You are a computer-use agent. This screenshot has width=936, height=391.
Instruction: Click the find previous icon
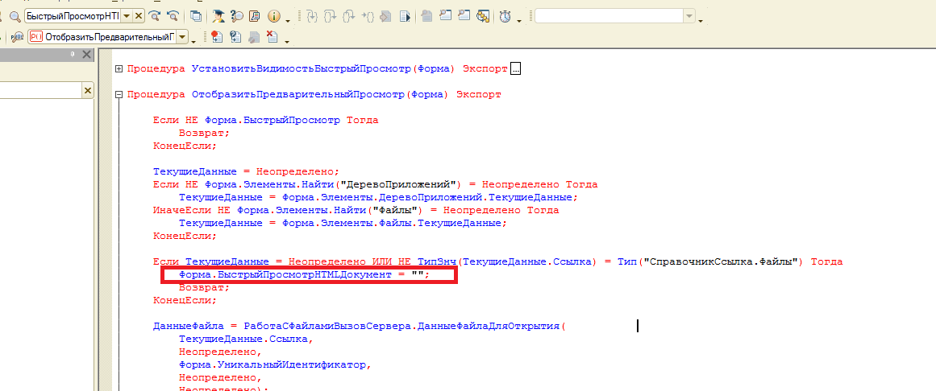pos(173,16)
